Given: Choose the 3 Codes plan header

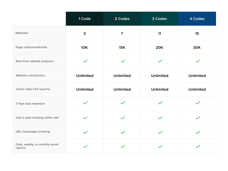Looking at the screenshot, I should 159,19.
